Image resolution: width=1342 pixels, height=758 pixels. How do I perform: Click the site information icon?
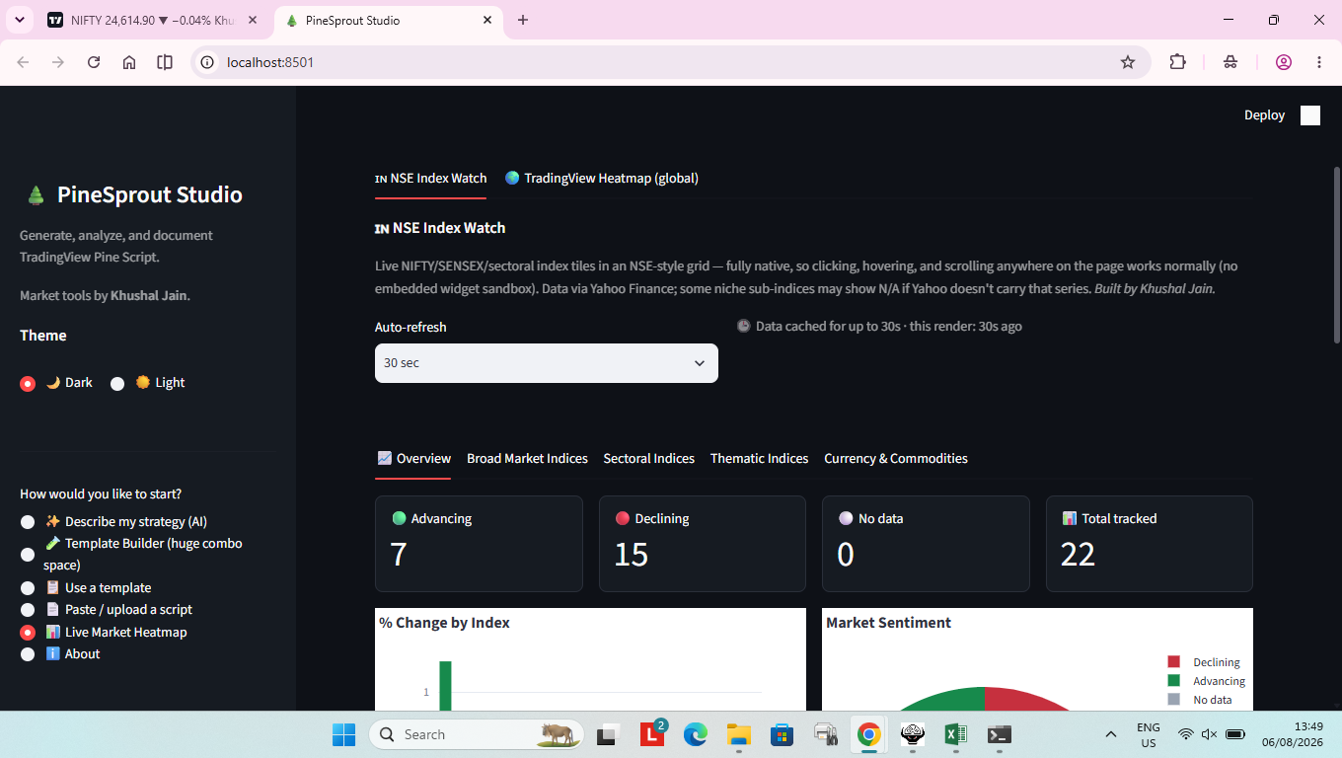(x=207, y=62)
